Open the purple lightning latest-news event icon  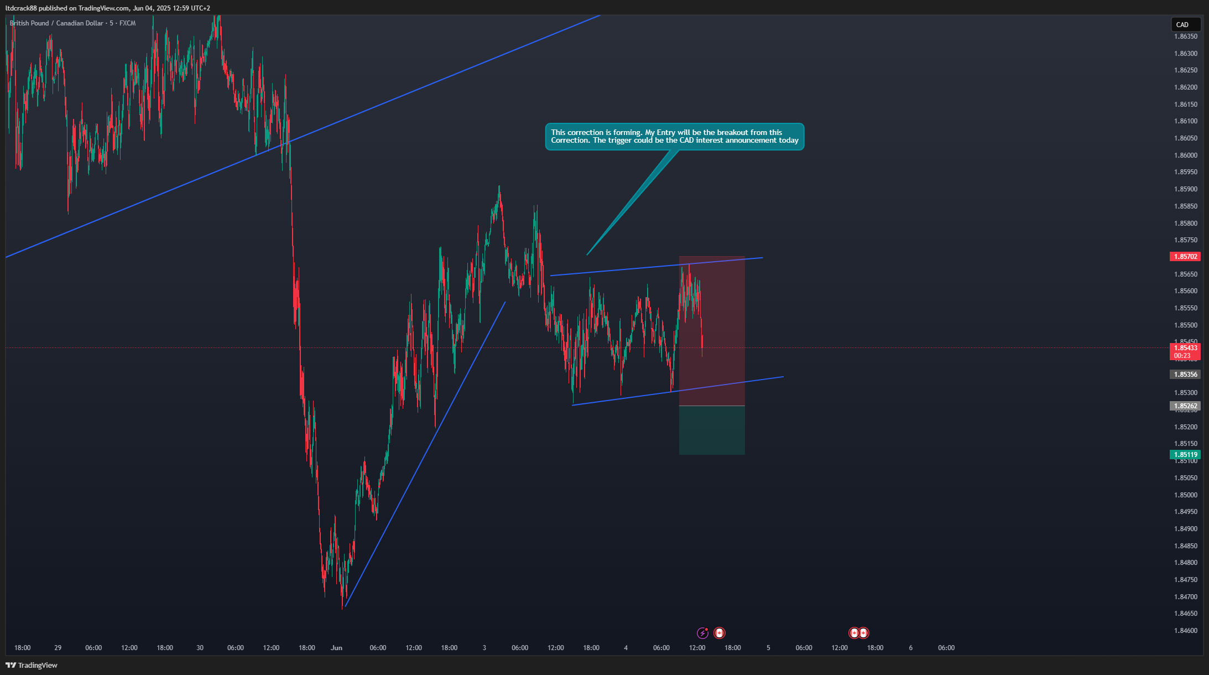[702, 633]
